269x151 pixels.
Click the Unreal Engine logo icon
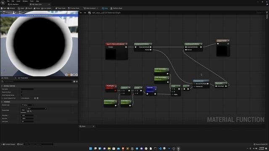(x=3, y=3)
